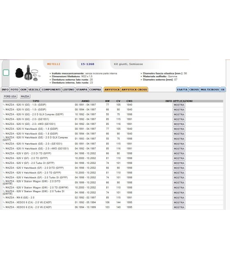
Task: Click magnifier icon beside 626 V Hatchback 2.0 DITD
Action: coord(4,168)
